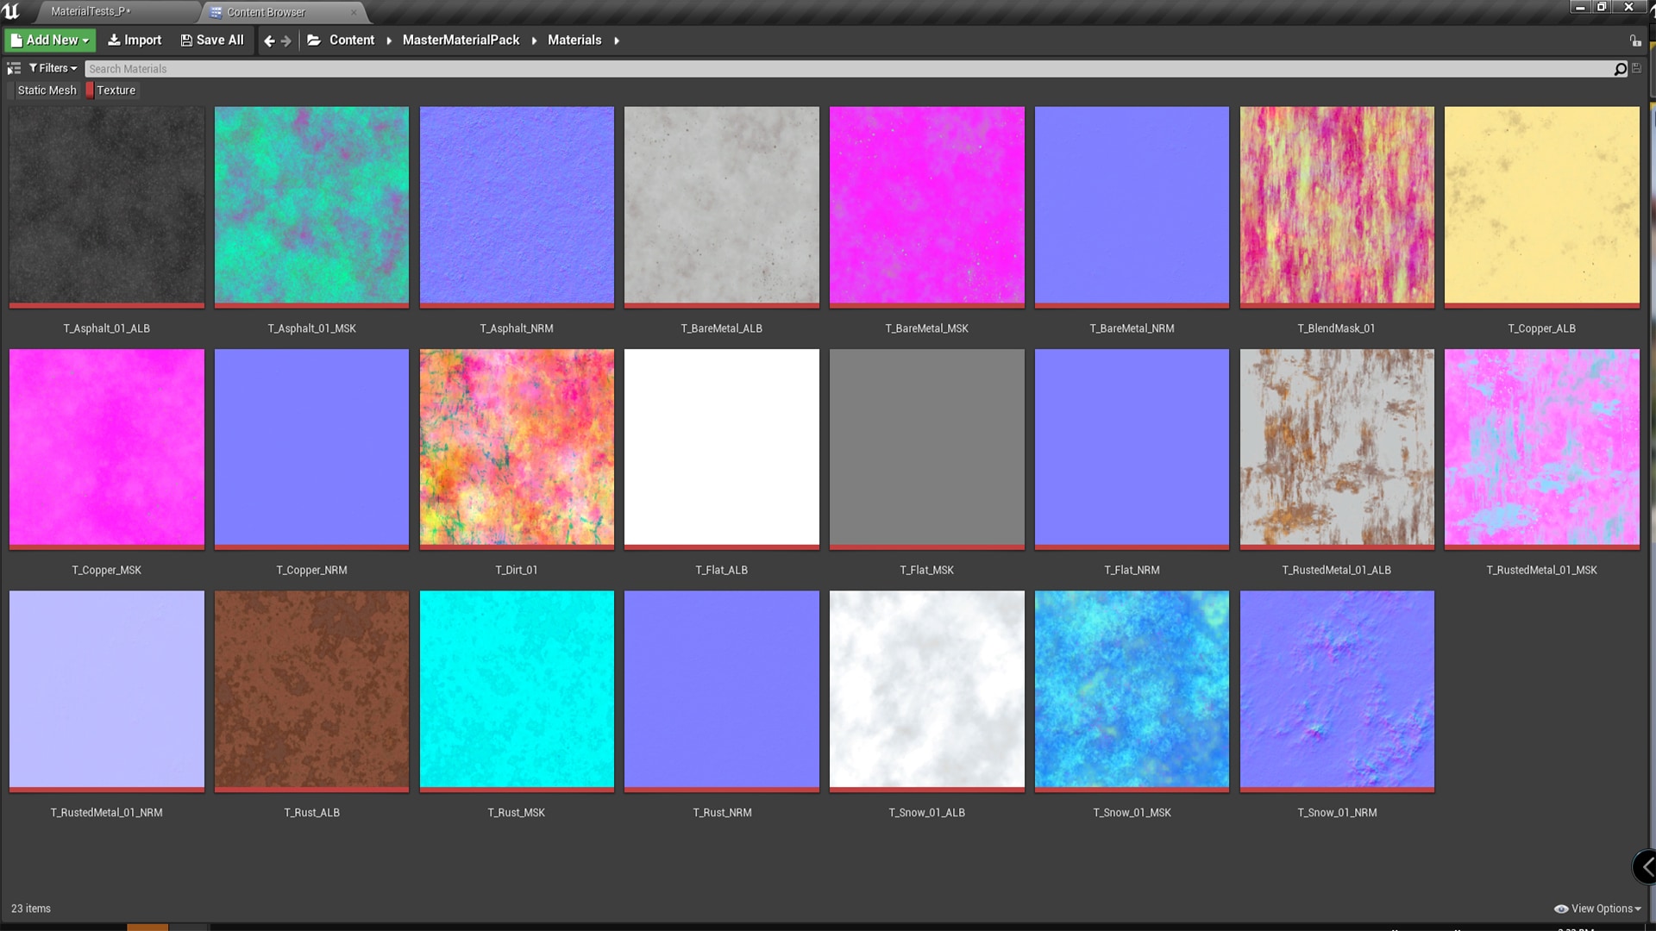Click the lock Content Browser icon top right
1656x931 pixels.
coord(1636,40)
